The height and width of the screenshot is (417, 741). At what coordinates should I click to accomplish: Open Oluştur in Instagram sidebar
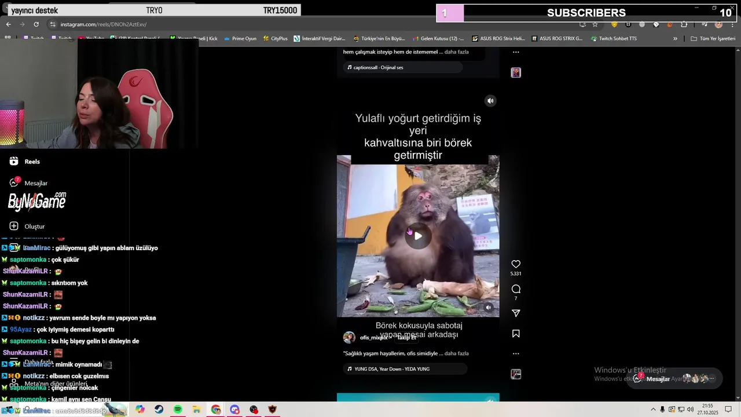click(x=27, y=226)
